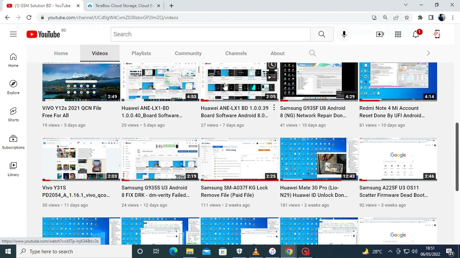Image resolution: width=460 pixels, height=258 pixels.
Task: Click the page vertical scrollbar
Action: click(457, 157)
